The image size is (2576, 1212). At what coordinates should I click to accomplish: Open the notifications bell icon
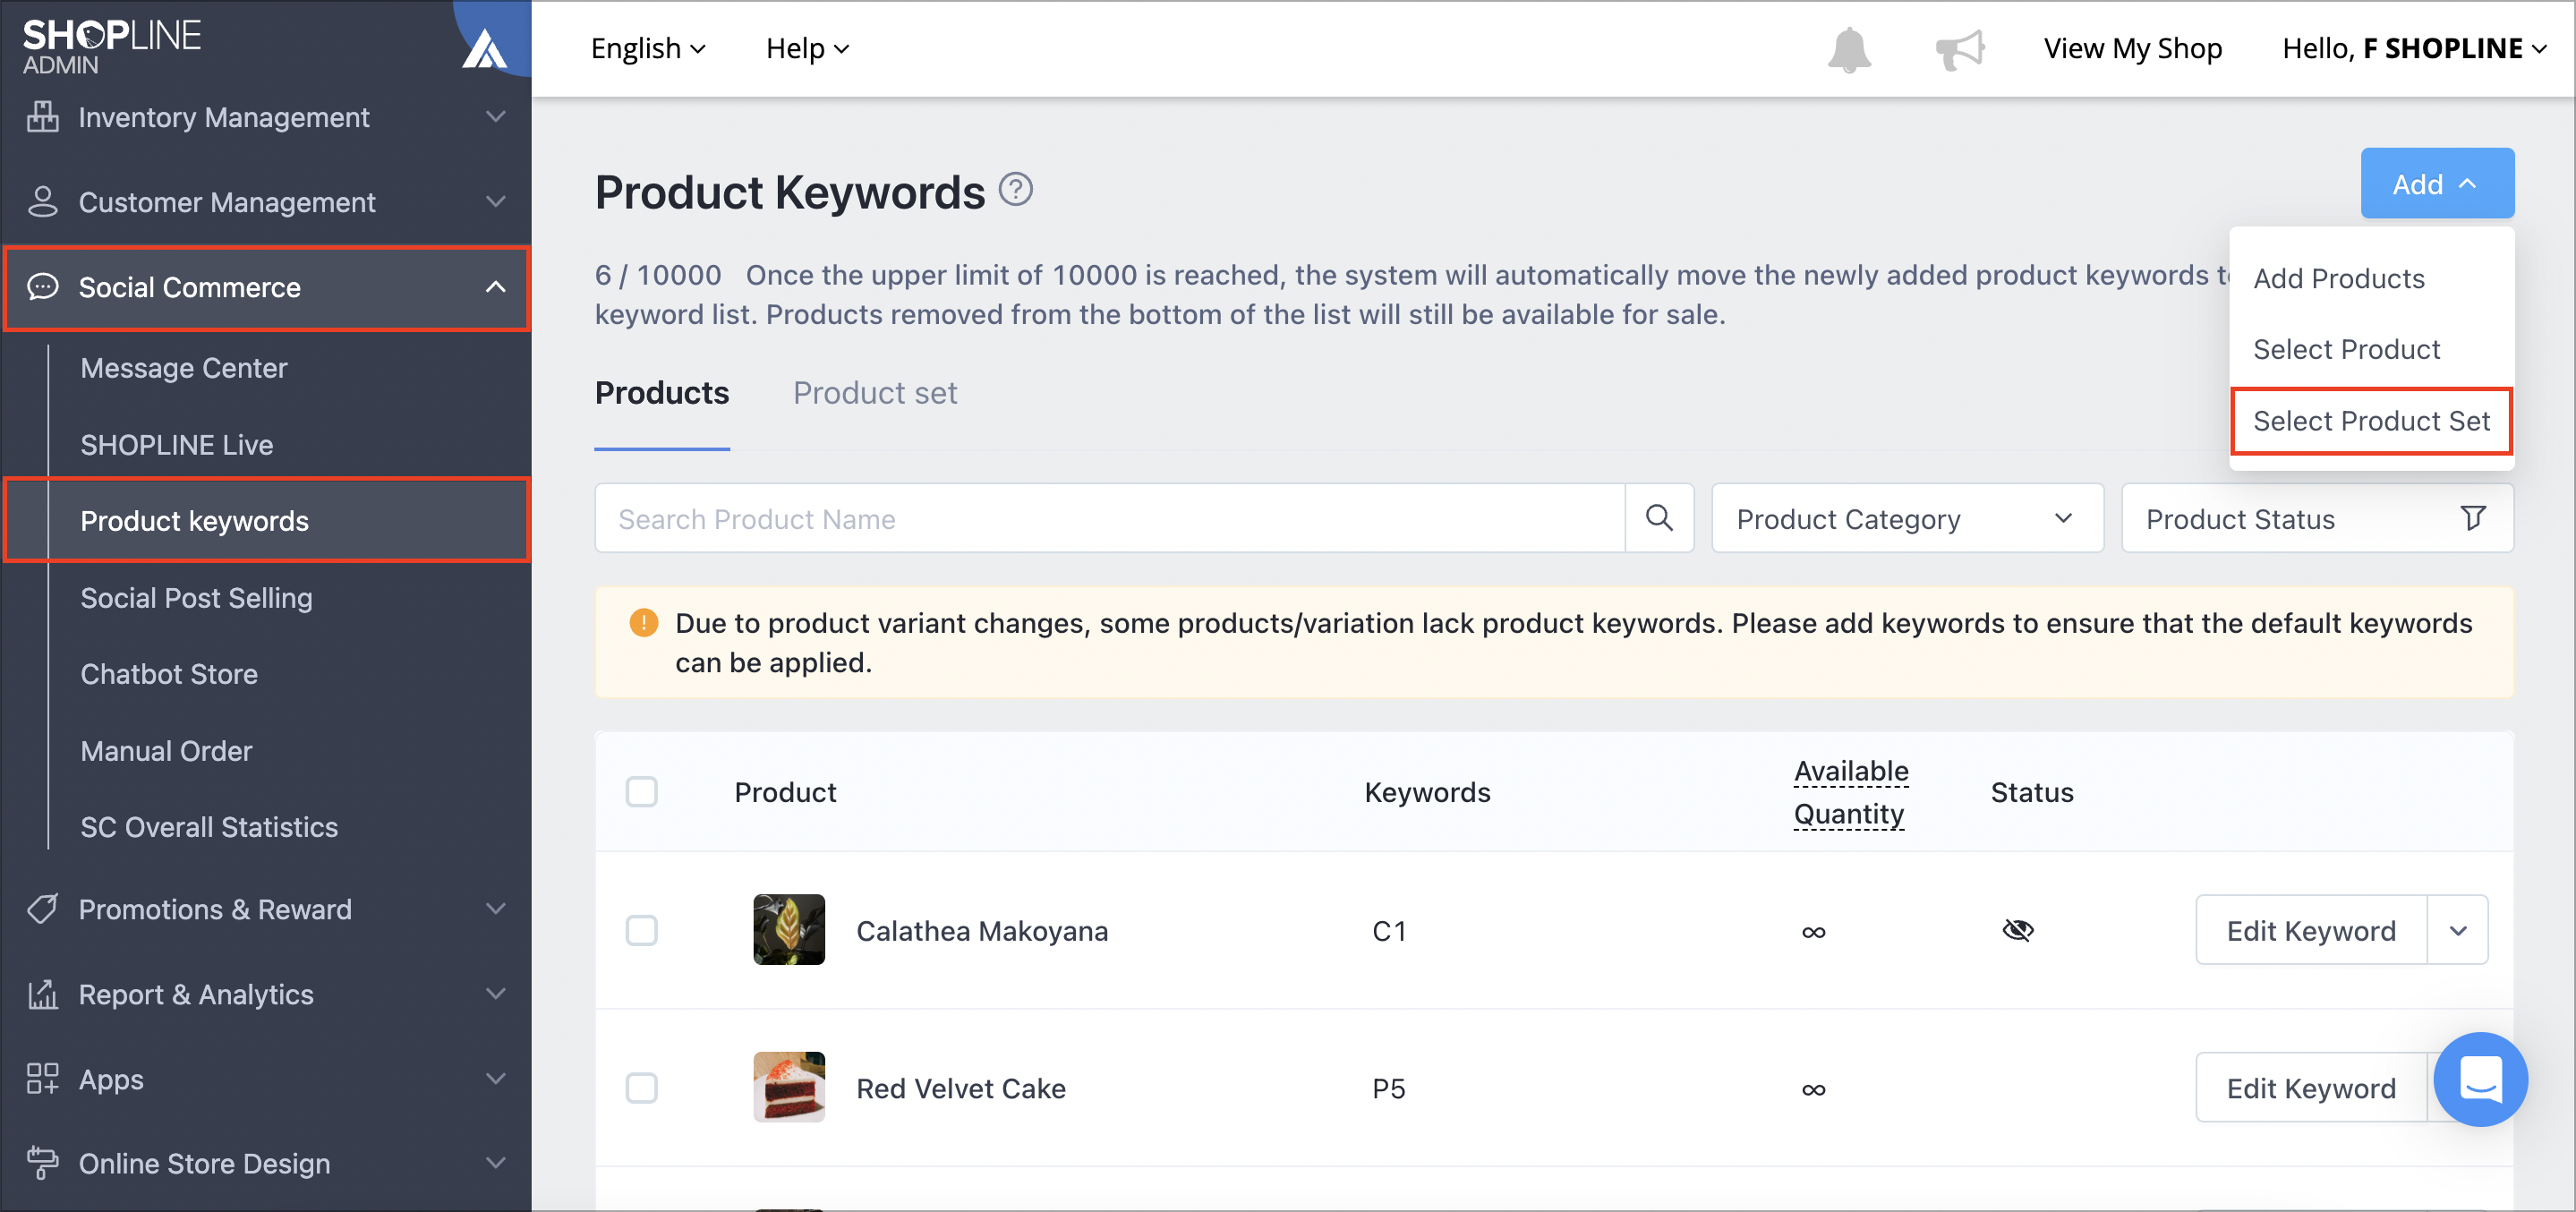tap(1849, 49)
